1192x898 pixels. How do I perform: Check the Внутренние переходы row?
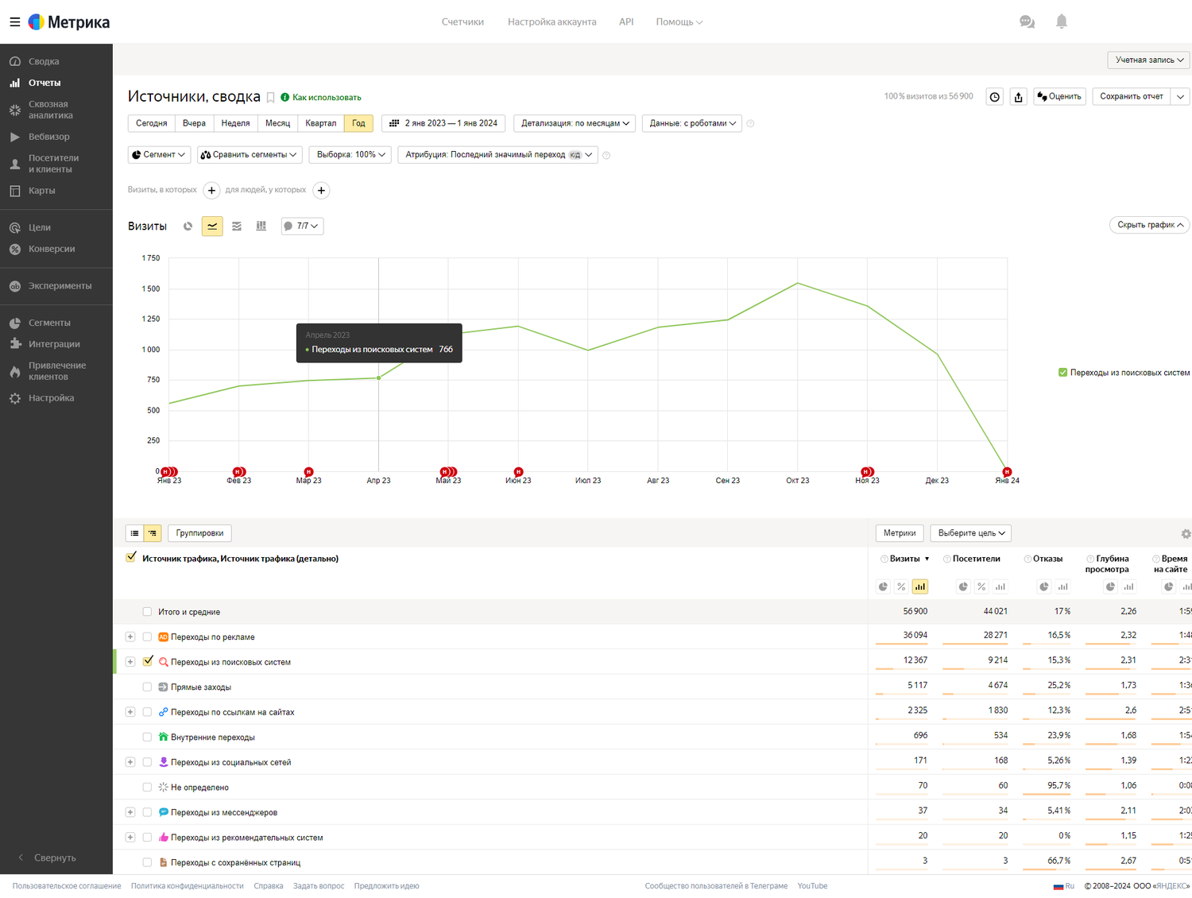[x=147, y=737]
